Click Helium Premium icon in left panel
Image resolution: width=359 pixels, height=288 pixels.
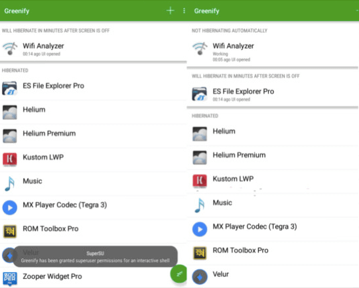click(9, 136)
